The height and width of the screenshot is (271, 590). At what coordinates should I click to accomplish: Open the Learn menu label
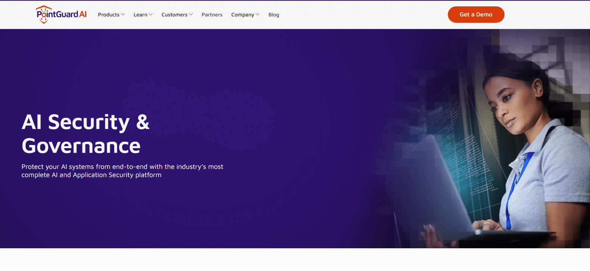tap(140, 15)
